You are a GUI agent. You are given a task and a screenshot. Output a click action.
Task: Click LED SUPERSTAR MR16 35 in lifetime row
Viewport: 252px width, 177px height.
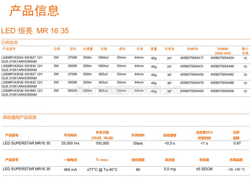[26, 143]
